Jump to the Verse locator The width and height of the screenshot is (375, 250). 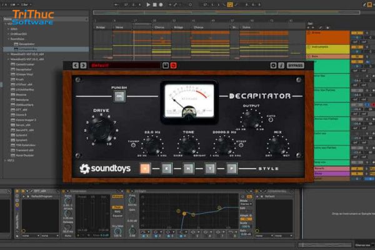coord(119,27)
